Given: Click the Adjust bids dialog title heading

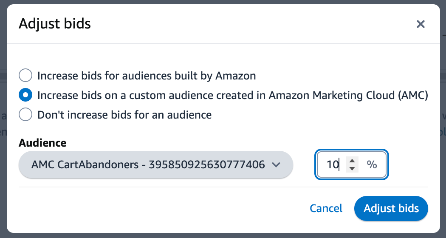Looking at the screenshot, I should pyautogui.click(x=55, y=24).
